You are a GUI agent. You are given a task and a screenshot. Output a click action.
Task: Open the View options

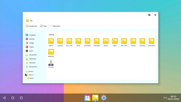44,26
